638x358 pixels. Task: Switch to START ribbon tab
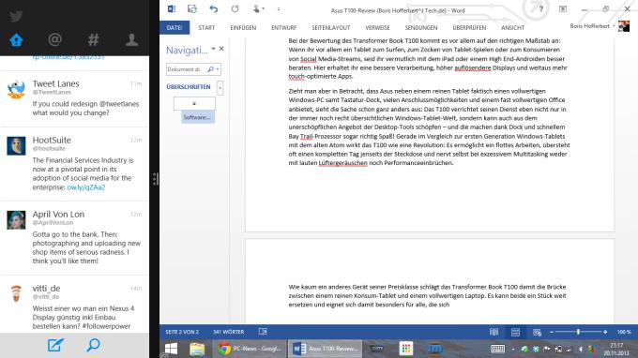206,27
